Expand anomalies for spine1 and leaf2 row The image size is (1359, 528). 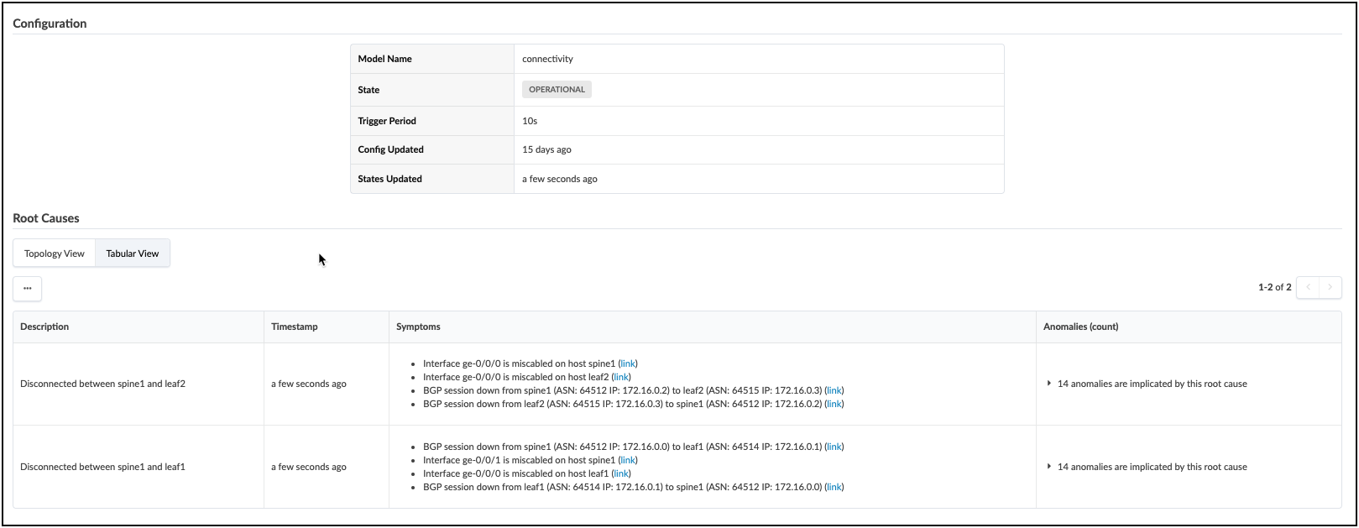(1049, 384)
